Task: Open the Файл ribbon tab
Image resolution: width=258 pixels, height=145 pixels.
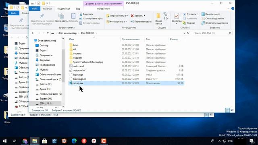Action: (x=35, y=8)
